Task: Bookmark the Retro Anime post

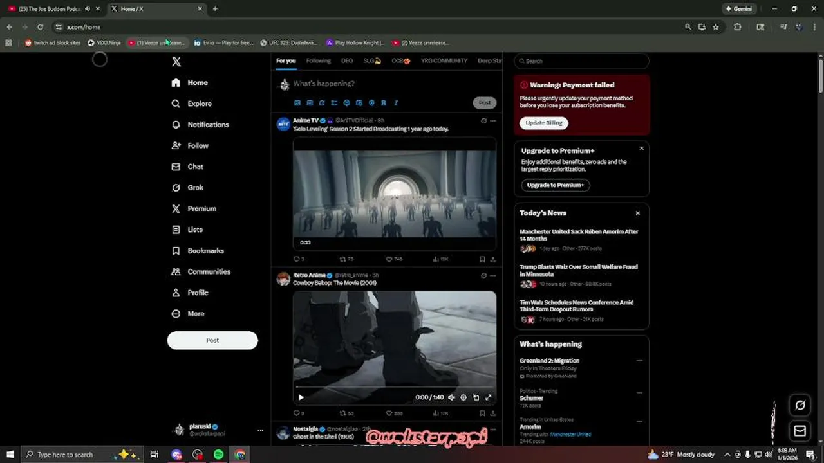Action: (x=482, y=413)
